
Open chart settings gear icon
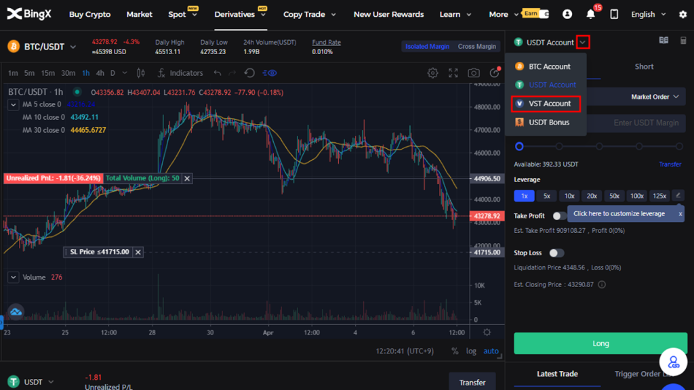[432, 73]
